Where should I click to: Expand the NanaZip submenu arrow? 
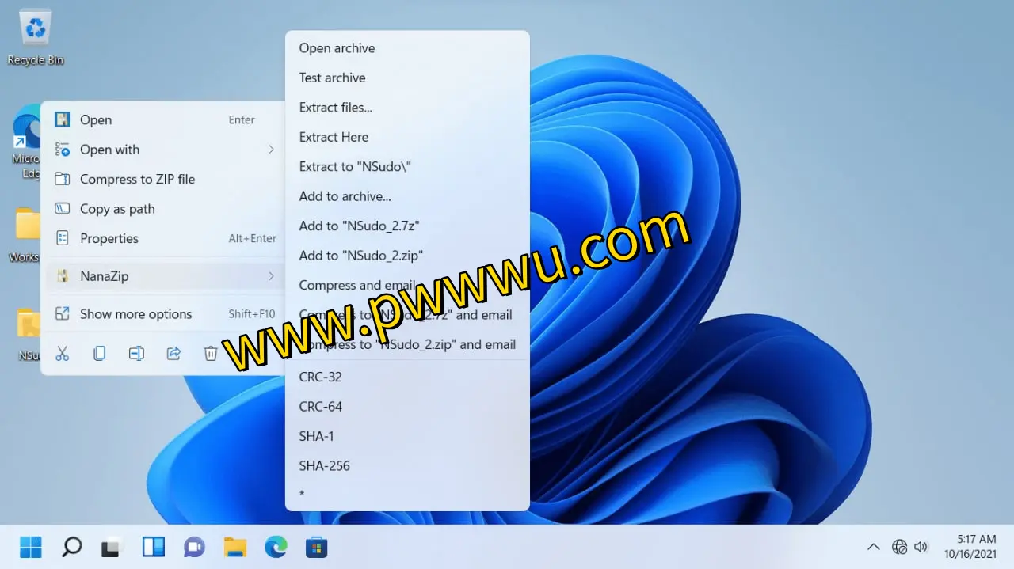(271, 276)
